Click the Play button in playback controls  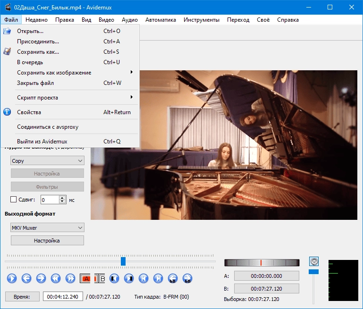coord(12,278)
